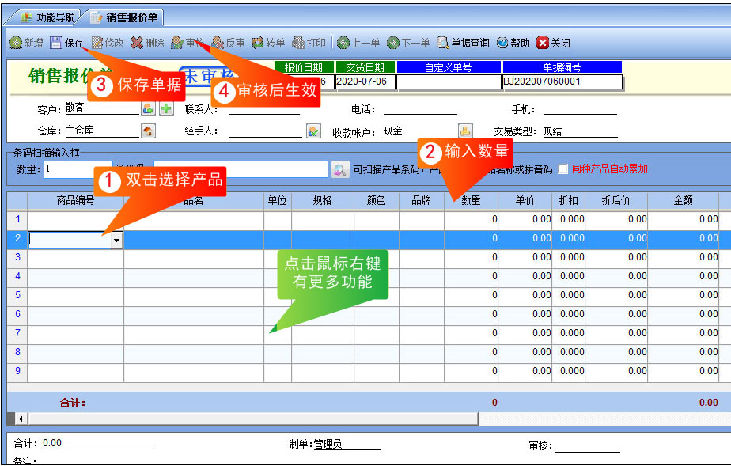Open 收款帐户 account picker icon
This screenshot has width=731, height=466.
[x=465, y=131]
